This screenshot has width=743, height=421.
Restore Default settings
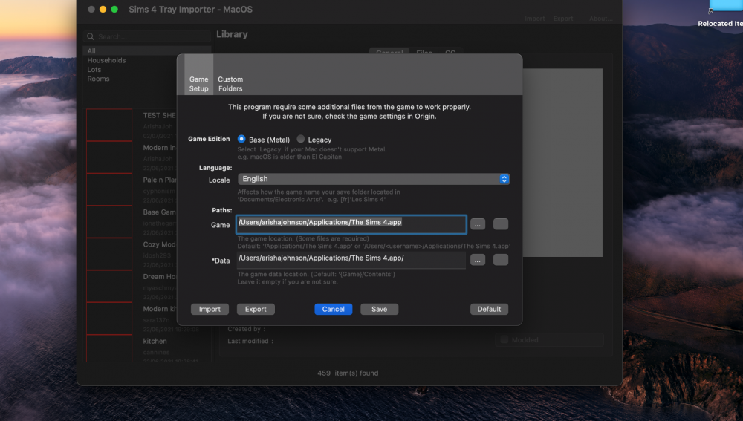pos(490,309)
